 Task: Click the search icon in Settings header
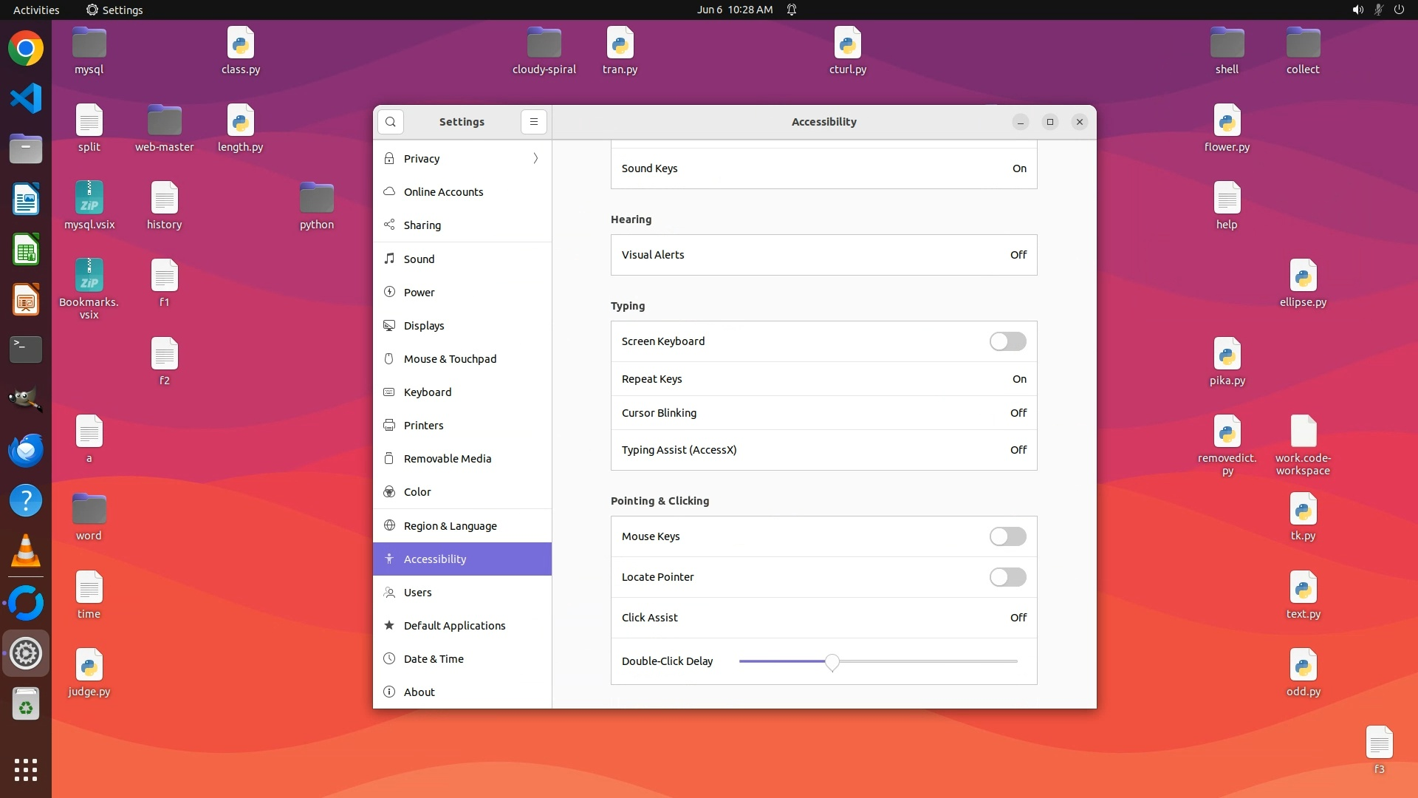tap(391, 122)
